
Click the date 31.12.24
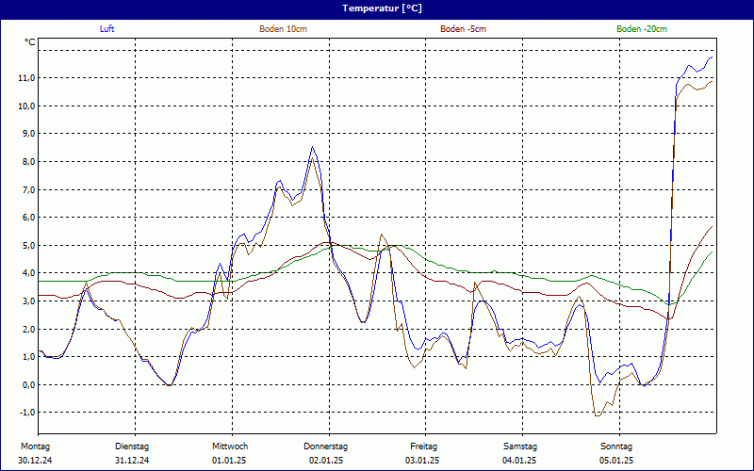point(132,461)
